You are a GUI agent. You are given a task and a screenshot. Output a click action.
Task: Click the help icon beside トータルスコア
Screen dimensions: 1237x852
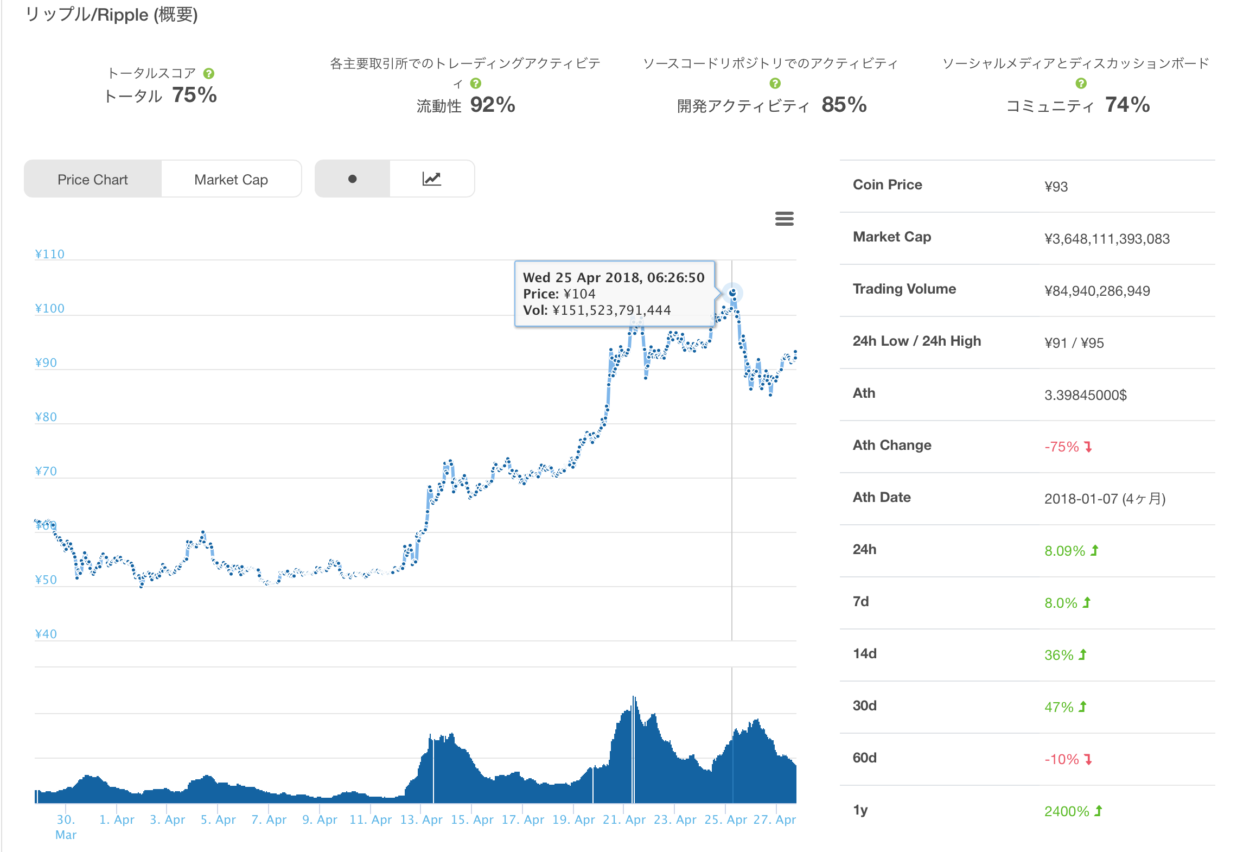[209, 73]
